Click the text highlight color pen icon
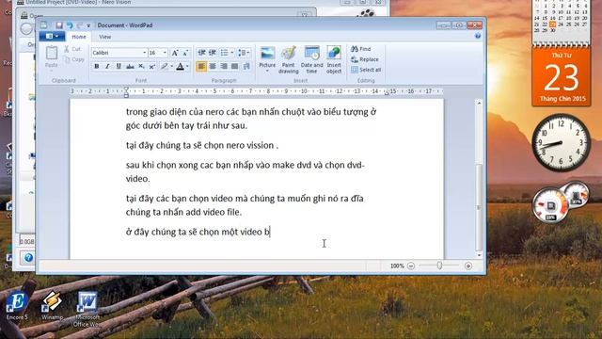The image size is (602, 339). [164, 67]
